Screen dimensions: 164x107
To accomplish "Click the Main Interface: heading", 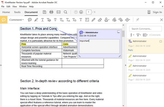I will 30,89.
